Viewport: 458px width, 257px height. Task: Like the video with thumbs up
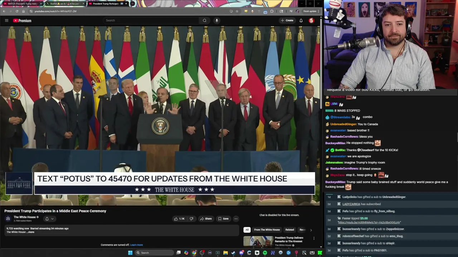(179, 219)
